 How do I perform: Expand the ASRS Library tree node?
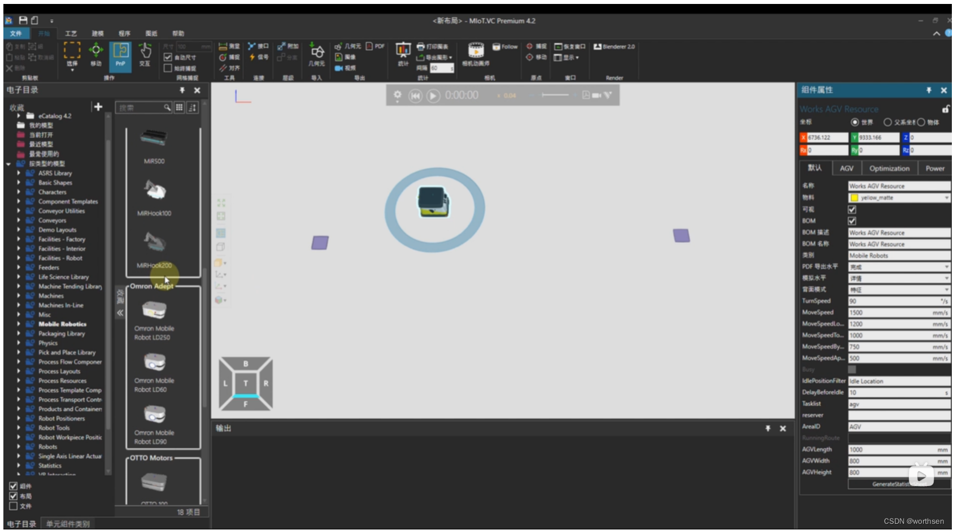(x=19, y=173)
